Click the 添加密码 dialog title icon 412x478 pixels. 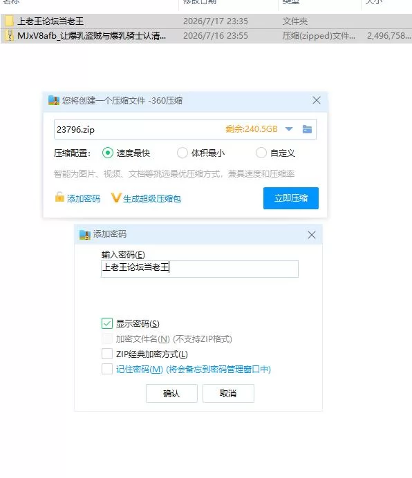point(85,234)
